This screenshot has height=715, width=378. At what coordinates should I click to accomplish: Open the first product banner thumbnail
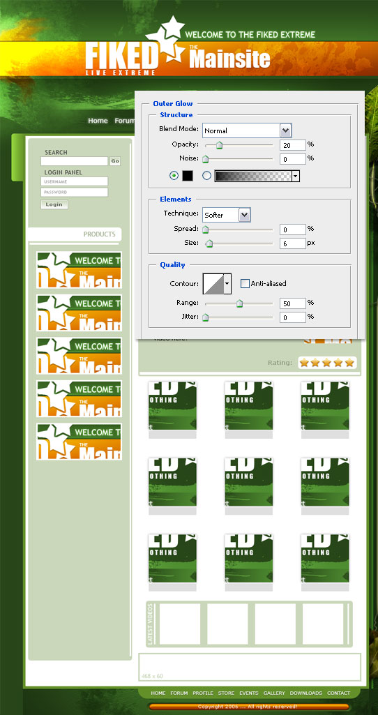[x=79, y=270]
